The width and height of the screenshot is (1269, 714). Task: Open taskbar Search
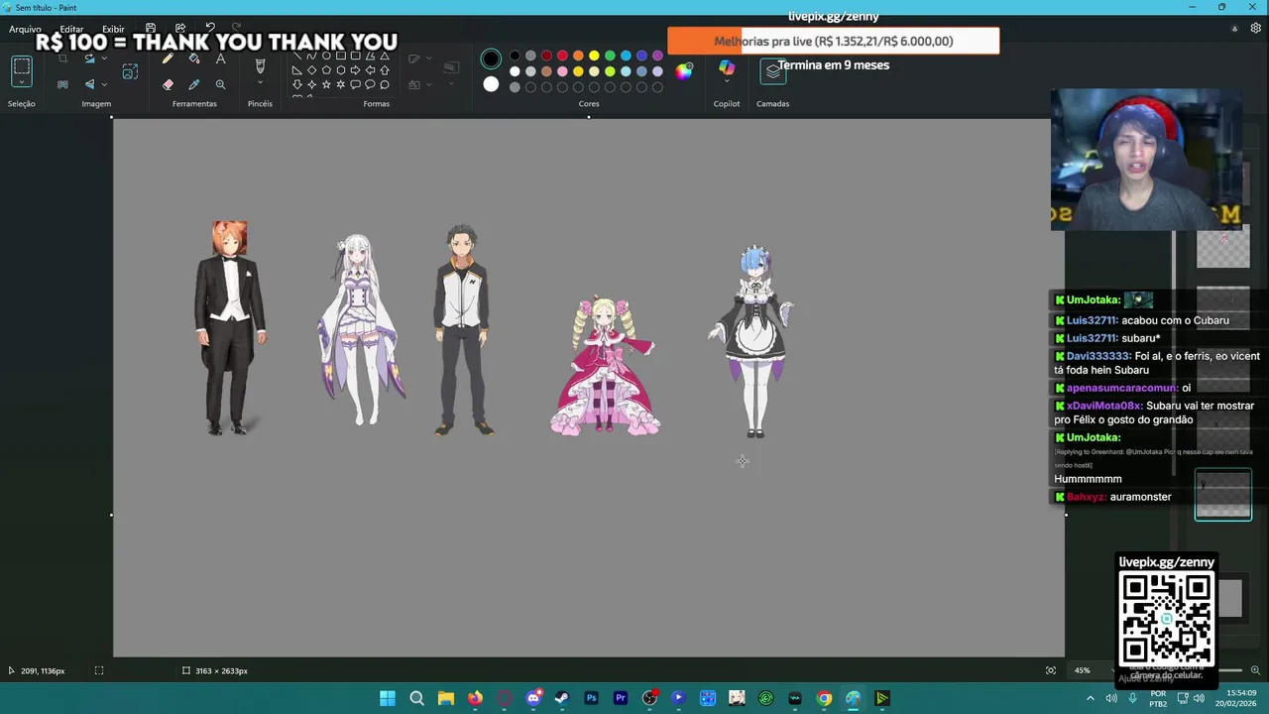[416, 698]
